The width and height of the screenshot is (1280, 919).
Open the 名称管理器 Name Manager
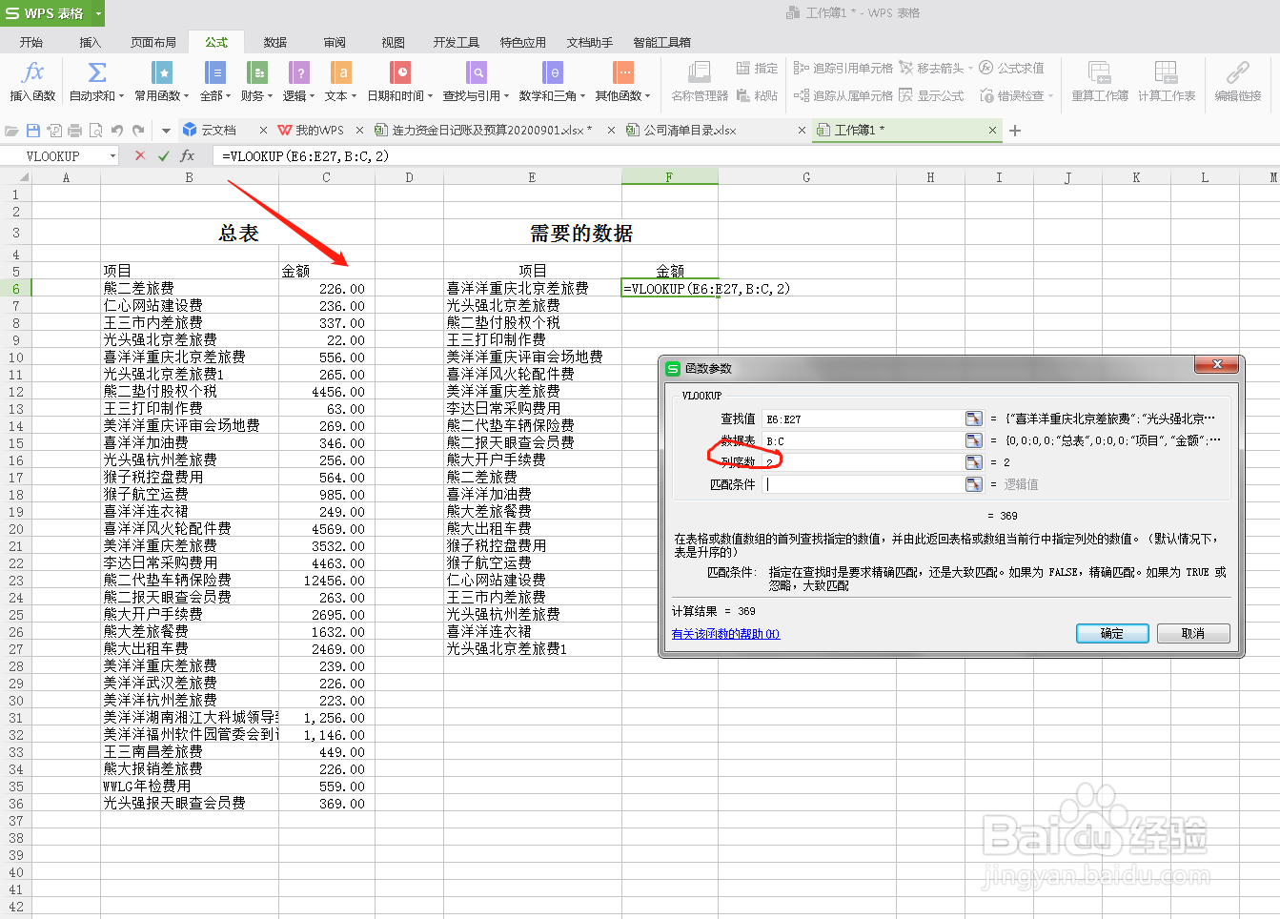(699, 81)
